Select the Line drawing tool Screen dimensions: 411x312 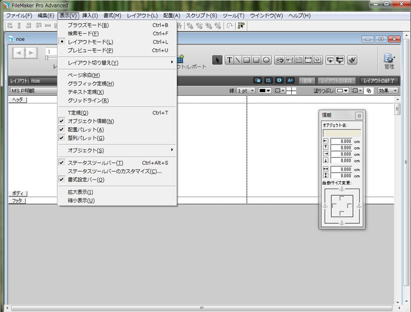pos(238,60)
